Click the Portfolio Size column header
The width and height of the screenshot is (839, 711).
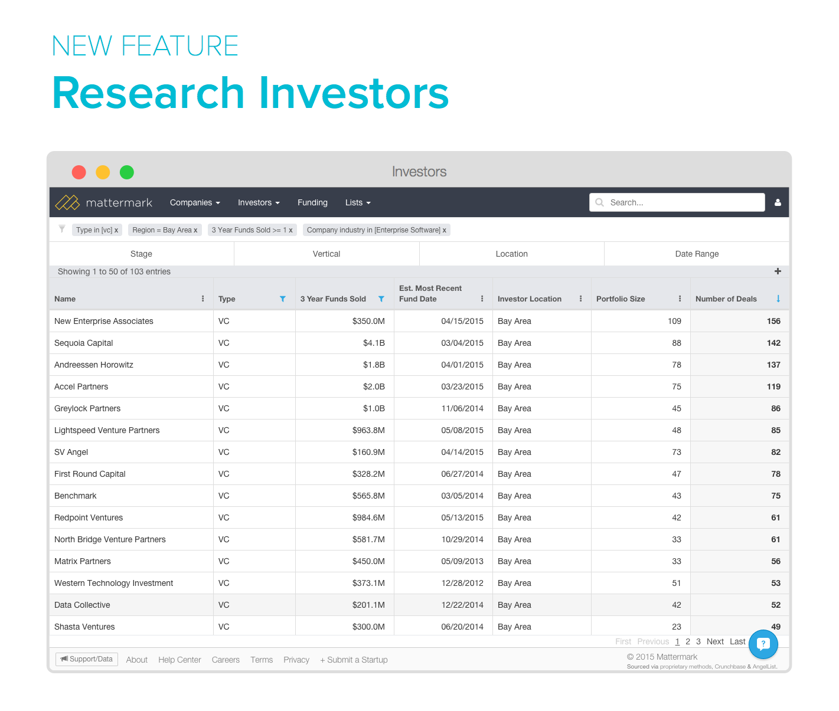click(621, 299)
